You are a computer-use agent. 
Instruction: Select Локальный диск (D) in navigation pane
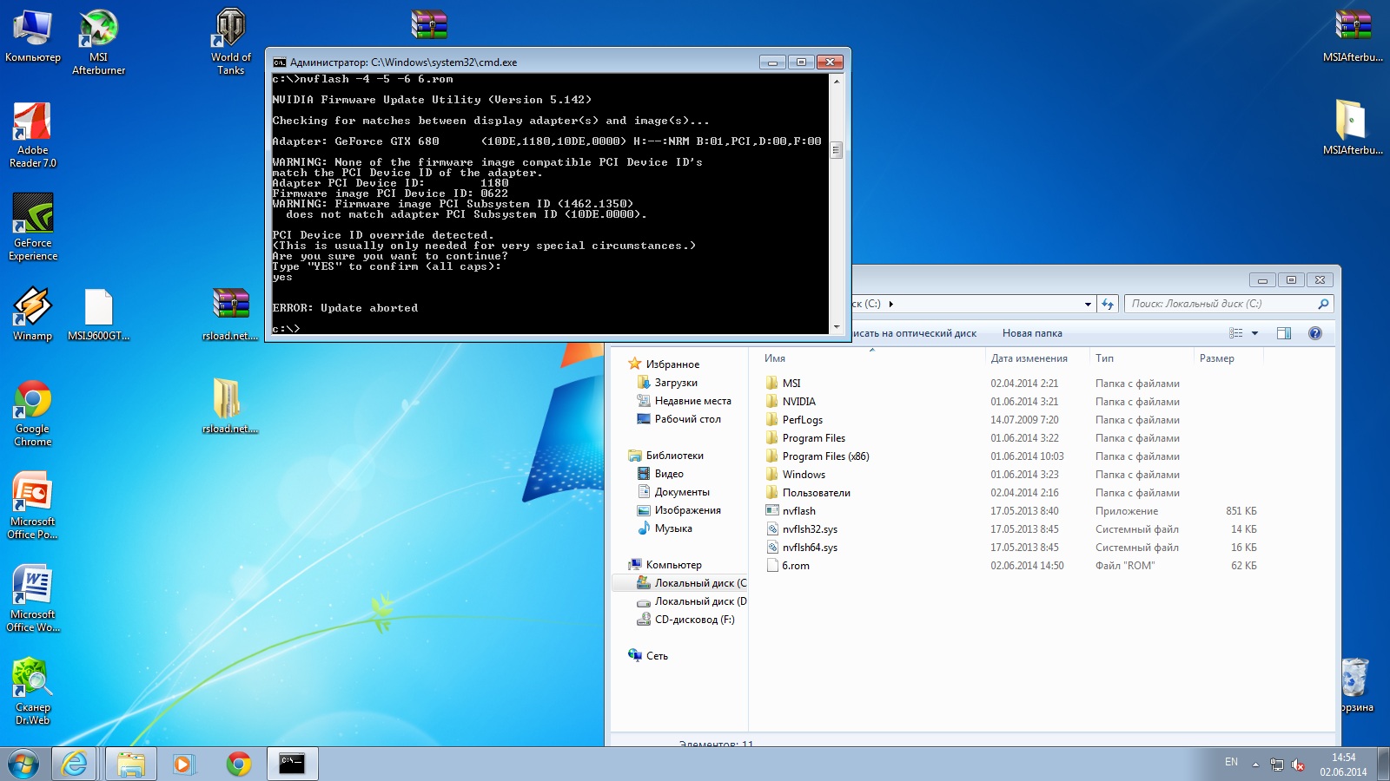(692, 601)
